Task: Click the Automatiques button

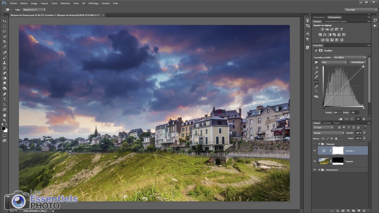Action: click(x=357, y=62)
